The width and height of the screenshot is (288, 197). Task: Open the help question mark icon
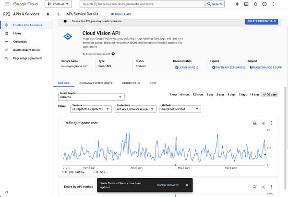(264, 4)
